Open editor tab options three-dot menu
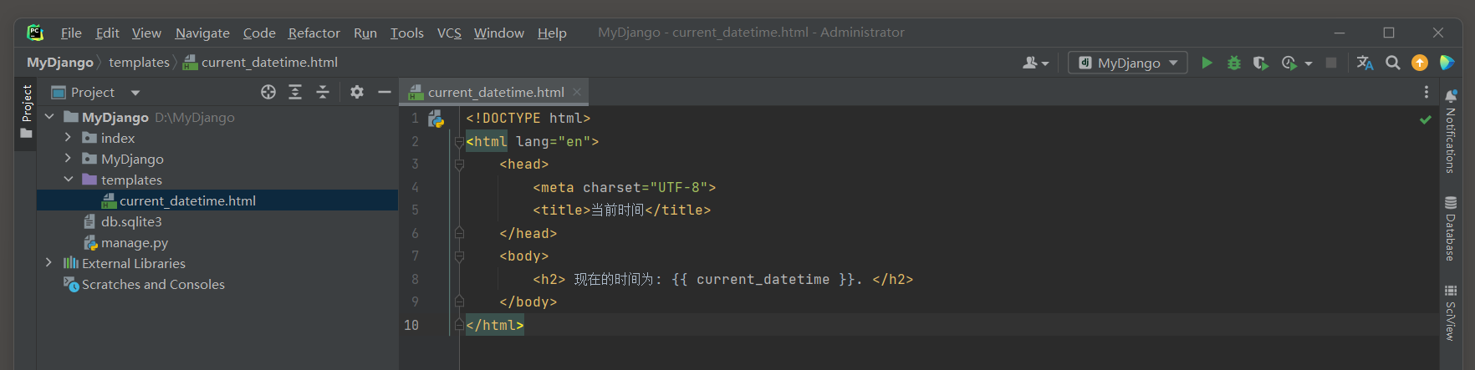This screenshot has width=1475, height=370. pyautogui.click(x=1427, y=92)
